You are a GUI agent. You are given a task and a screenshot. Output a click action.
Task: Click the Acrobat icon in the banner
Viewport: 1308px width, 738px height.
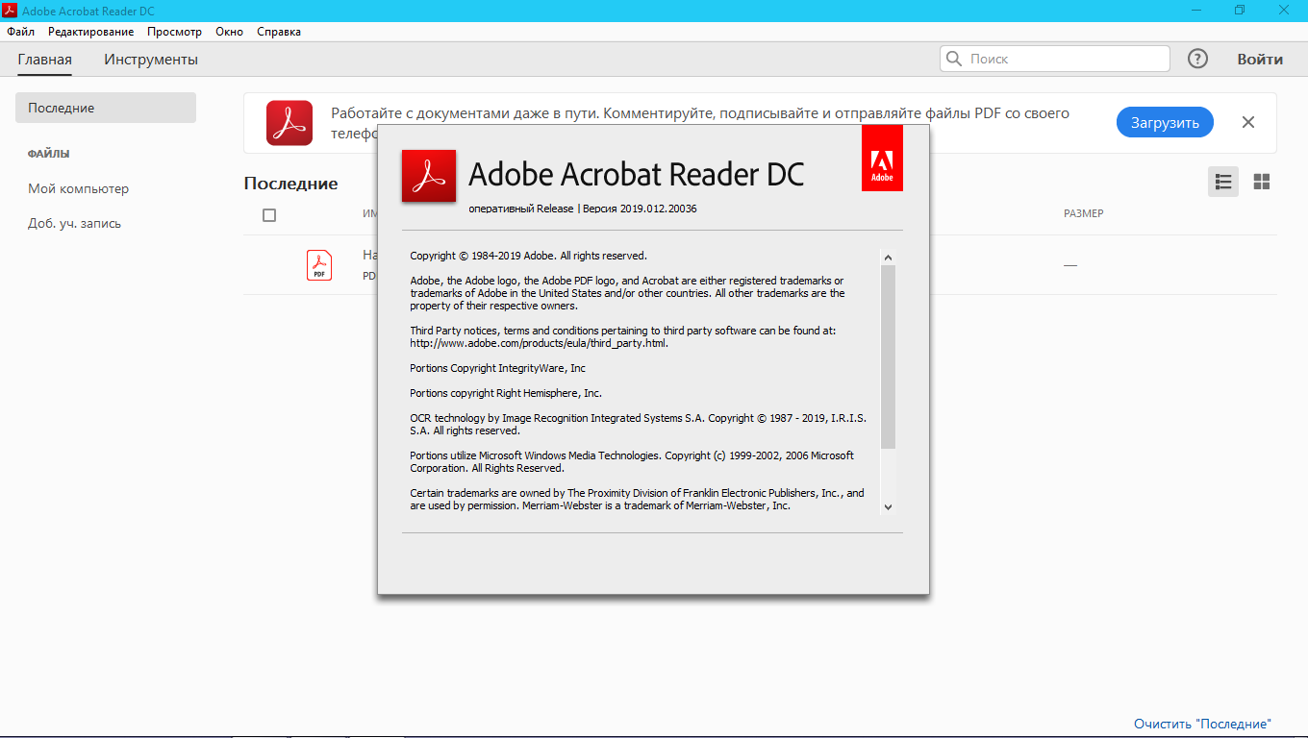[x=289, y=123]
